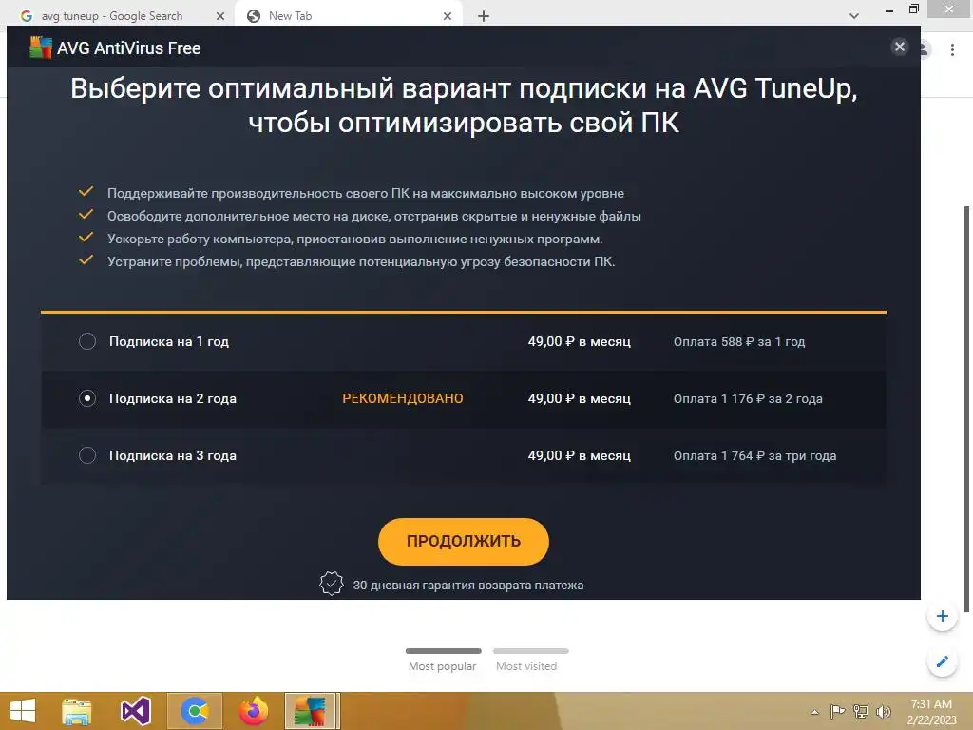
Task: Click the text Оплата 588 ₽ за 1 год
Action: [739, 342]
